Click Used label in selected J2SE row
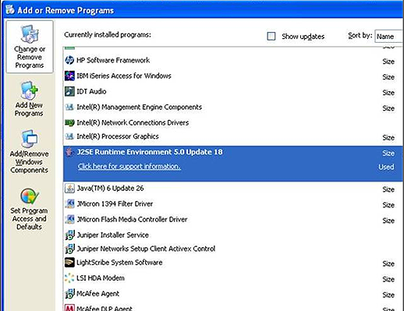 (x=386, y=167)
